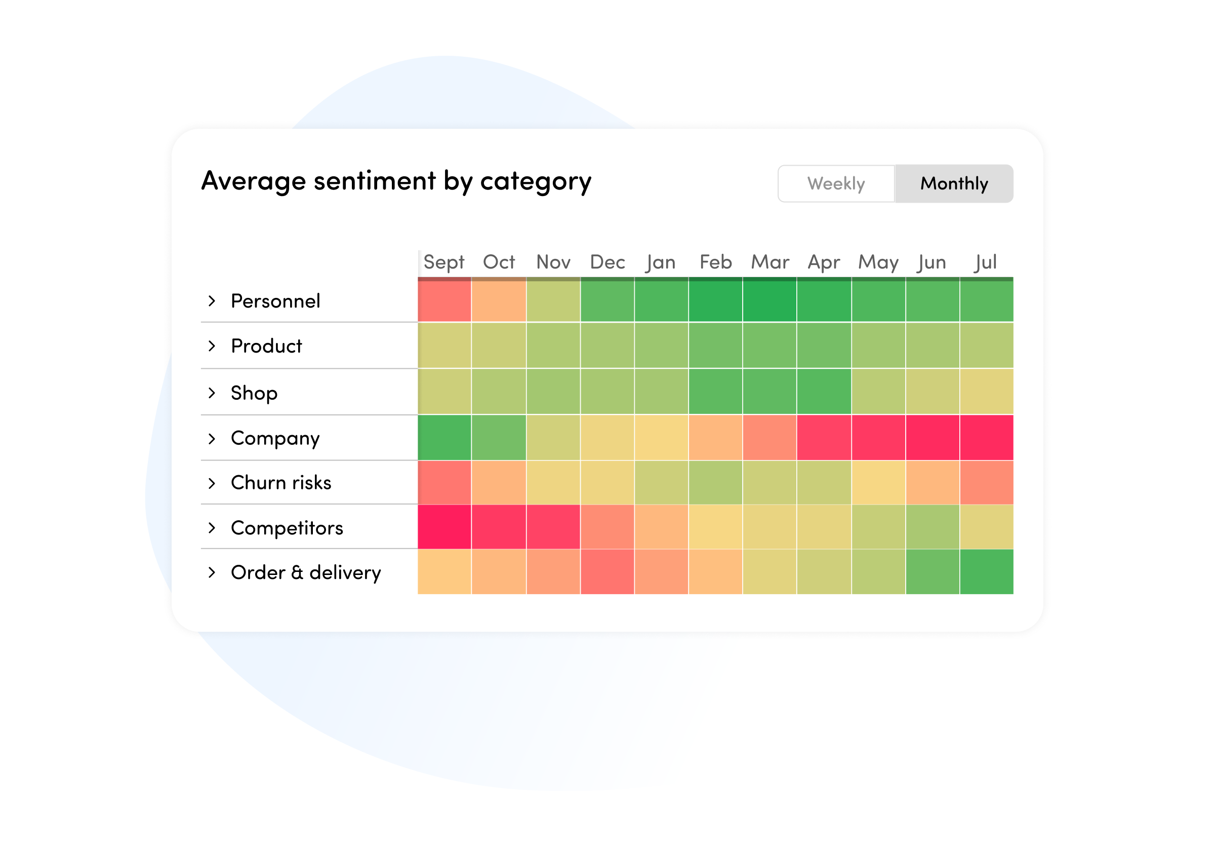Open the Company row chevron
The height and width of the screenshot is (846, 1215).
(212, 438)
